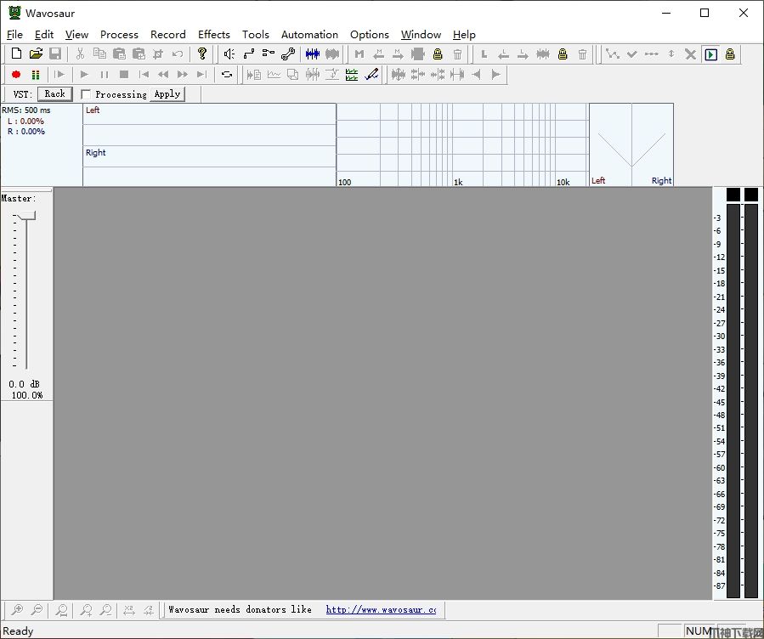Open the Process menu
Viewport: 764px width, 639px height.
pyautogui.click(x=119, y=35)
